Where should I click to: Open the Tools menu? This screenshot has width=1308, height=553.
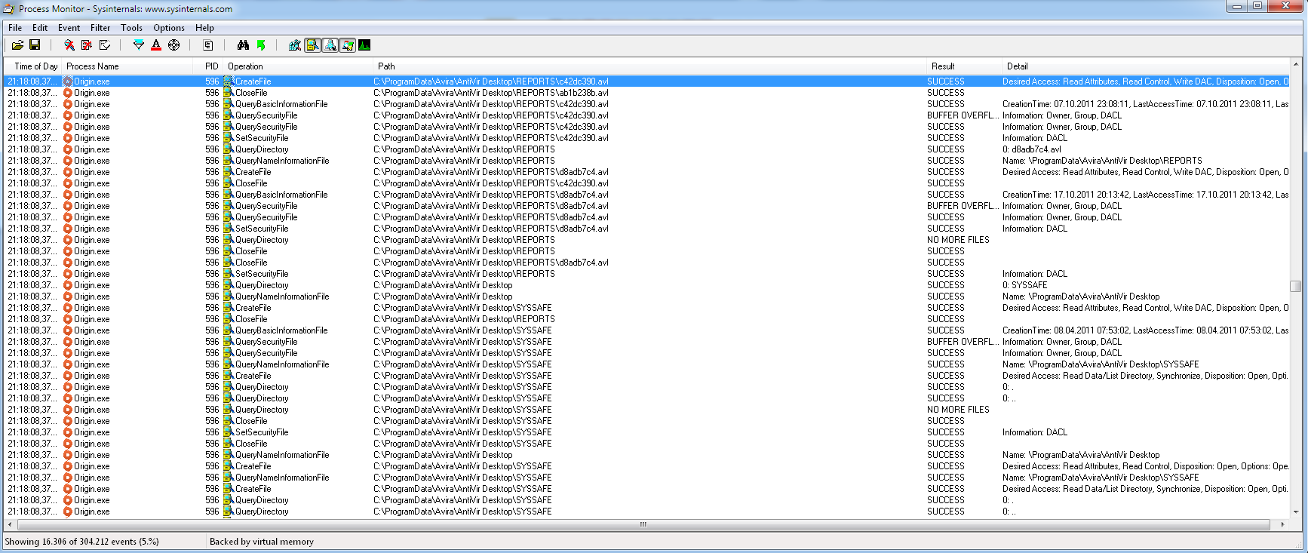tap(131, 28)
